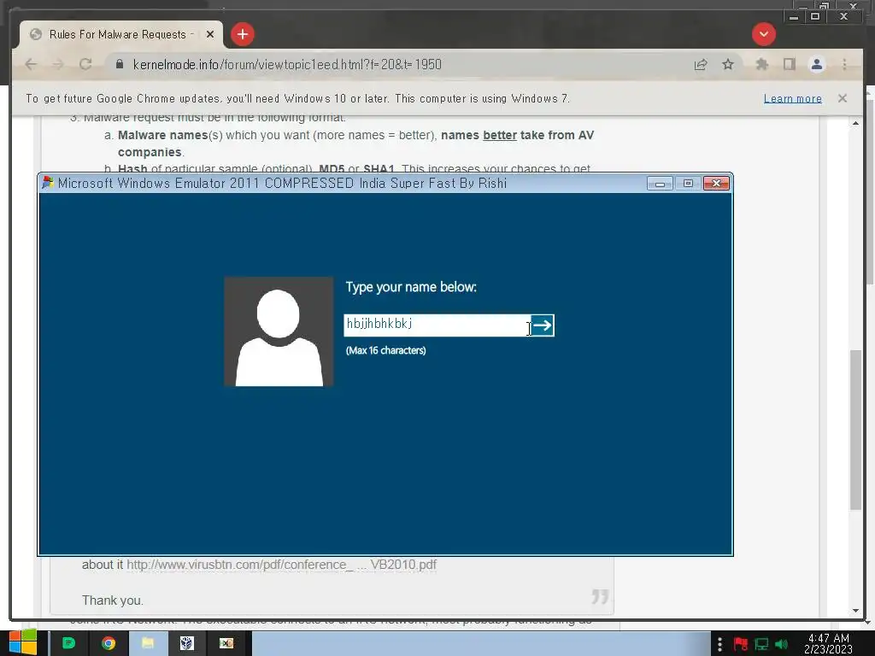Open the File Explorer taskbar icon

tap(148, 643)
